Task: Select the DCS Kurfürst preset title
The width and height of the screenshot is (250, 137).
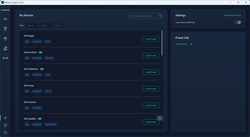Action: pos(30,52)
